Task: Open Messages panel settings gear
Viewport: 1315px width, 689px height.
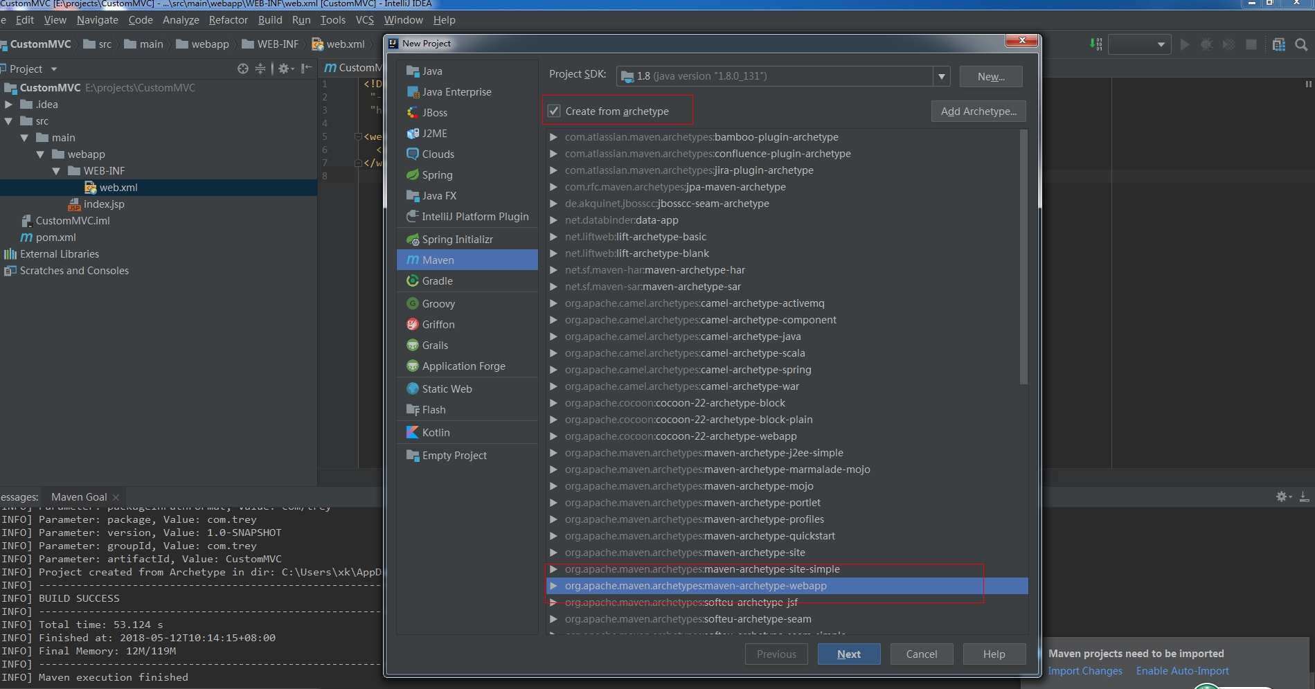Action: click(x=1283, y=496)
